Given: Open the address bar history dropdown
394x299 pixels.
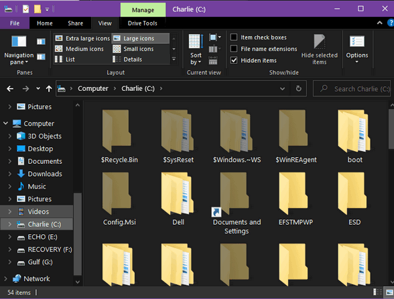Looking at the screenshot, I should 282,88.
